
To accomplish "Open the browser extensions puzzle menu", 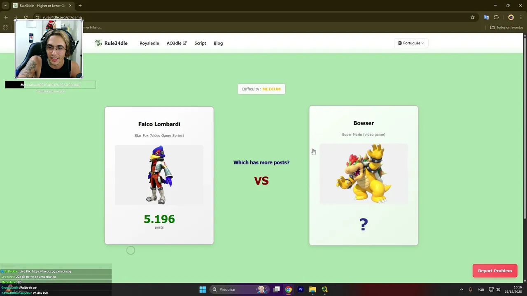I will click(496, 17).
